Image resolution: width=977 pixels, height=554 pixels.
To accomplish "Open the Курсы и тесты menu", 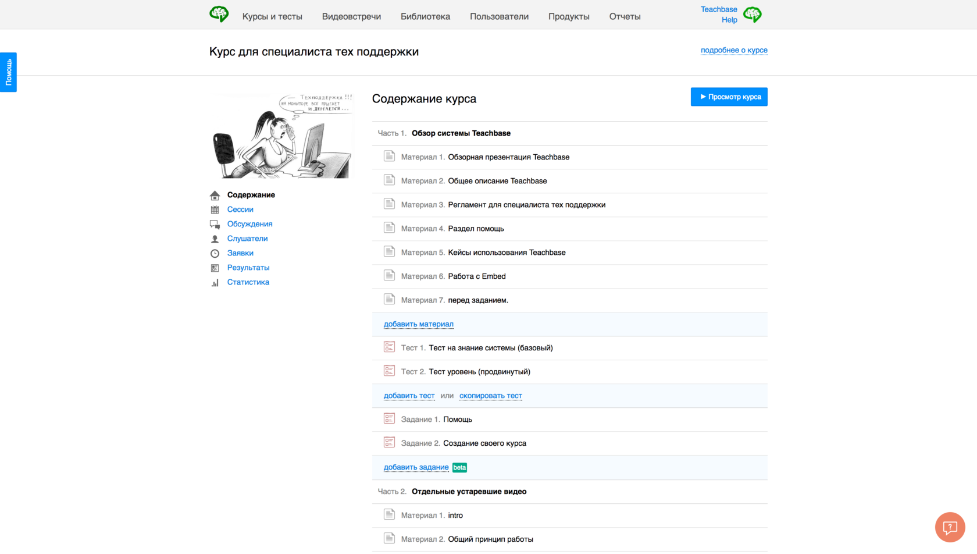I will pyautogui.click(x=272, y=16).
